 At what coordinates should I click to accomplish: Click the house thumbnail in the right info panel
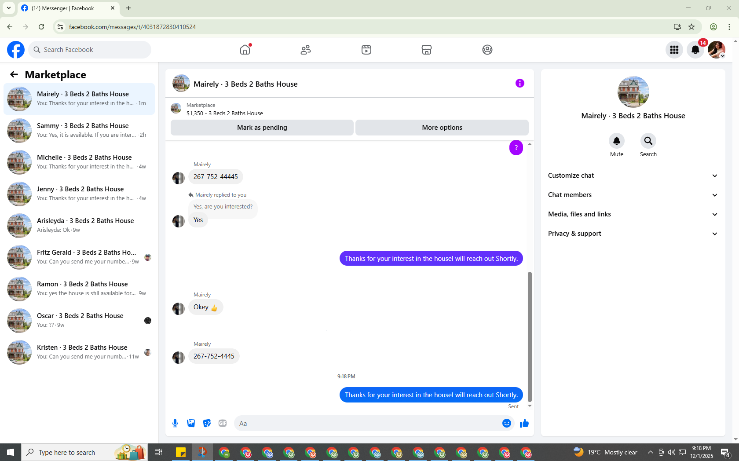(633, 92)
